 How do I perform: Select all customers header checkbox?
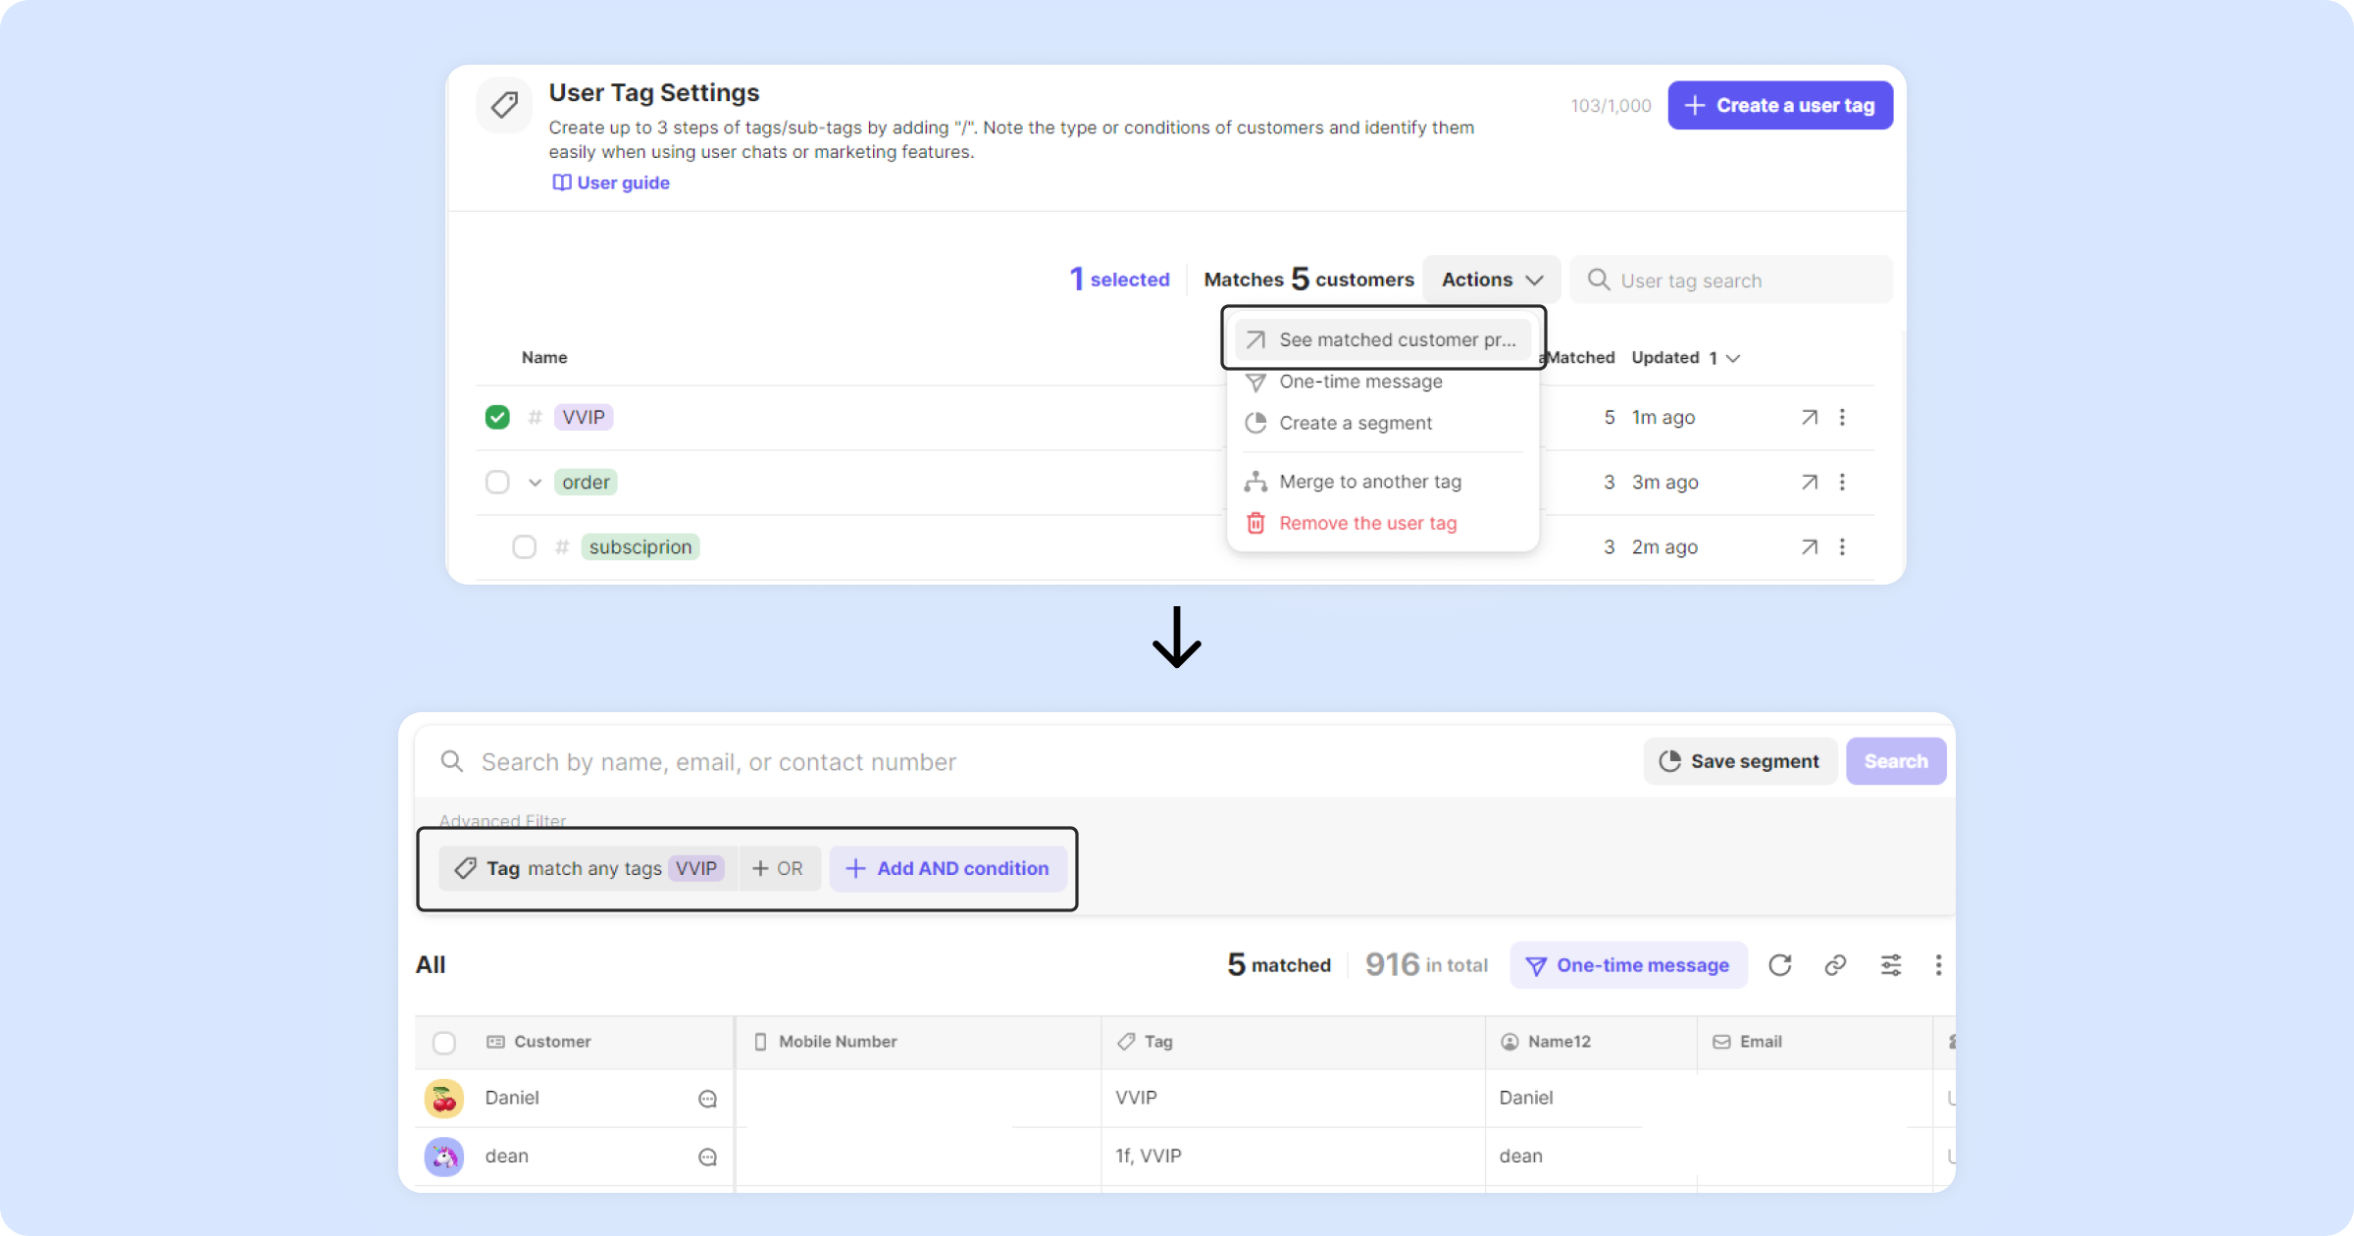(x=444, y=1043)
